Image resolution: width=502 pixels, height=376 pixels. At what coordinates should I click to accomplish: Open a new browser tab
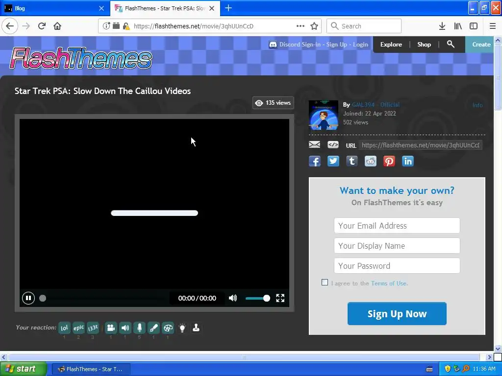228,8
